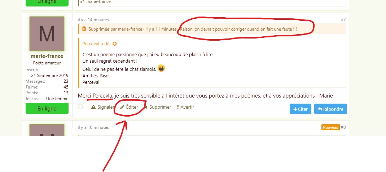Click the Supprimer cross icon
386x172 pixels.
tap(146, 107)
